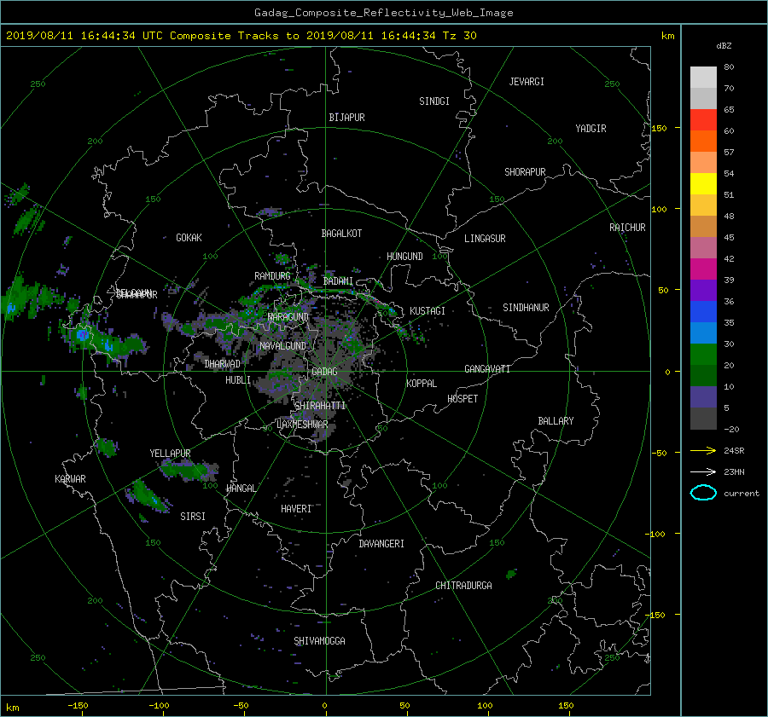
Task: Click the light gray 70-80 dBZ legend swatch
Action: click(x=703, y=78)
